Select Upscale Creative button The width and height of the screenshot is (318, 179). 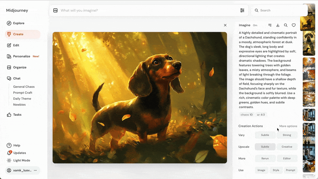[x=287, y=147]
